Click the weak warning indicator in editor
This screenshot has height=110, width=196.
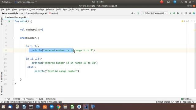[x=188, y=21]
